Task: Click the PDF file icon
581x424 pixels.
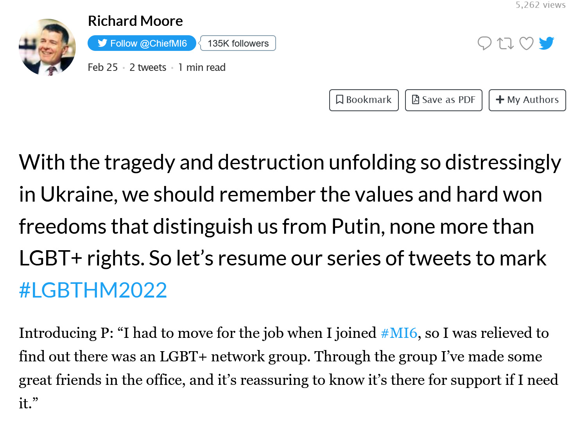Action: (416, 100)
